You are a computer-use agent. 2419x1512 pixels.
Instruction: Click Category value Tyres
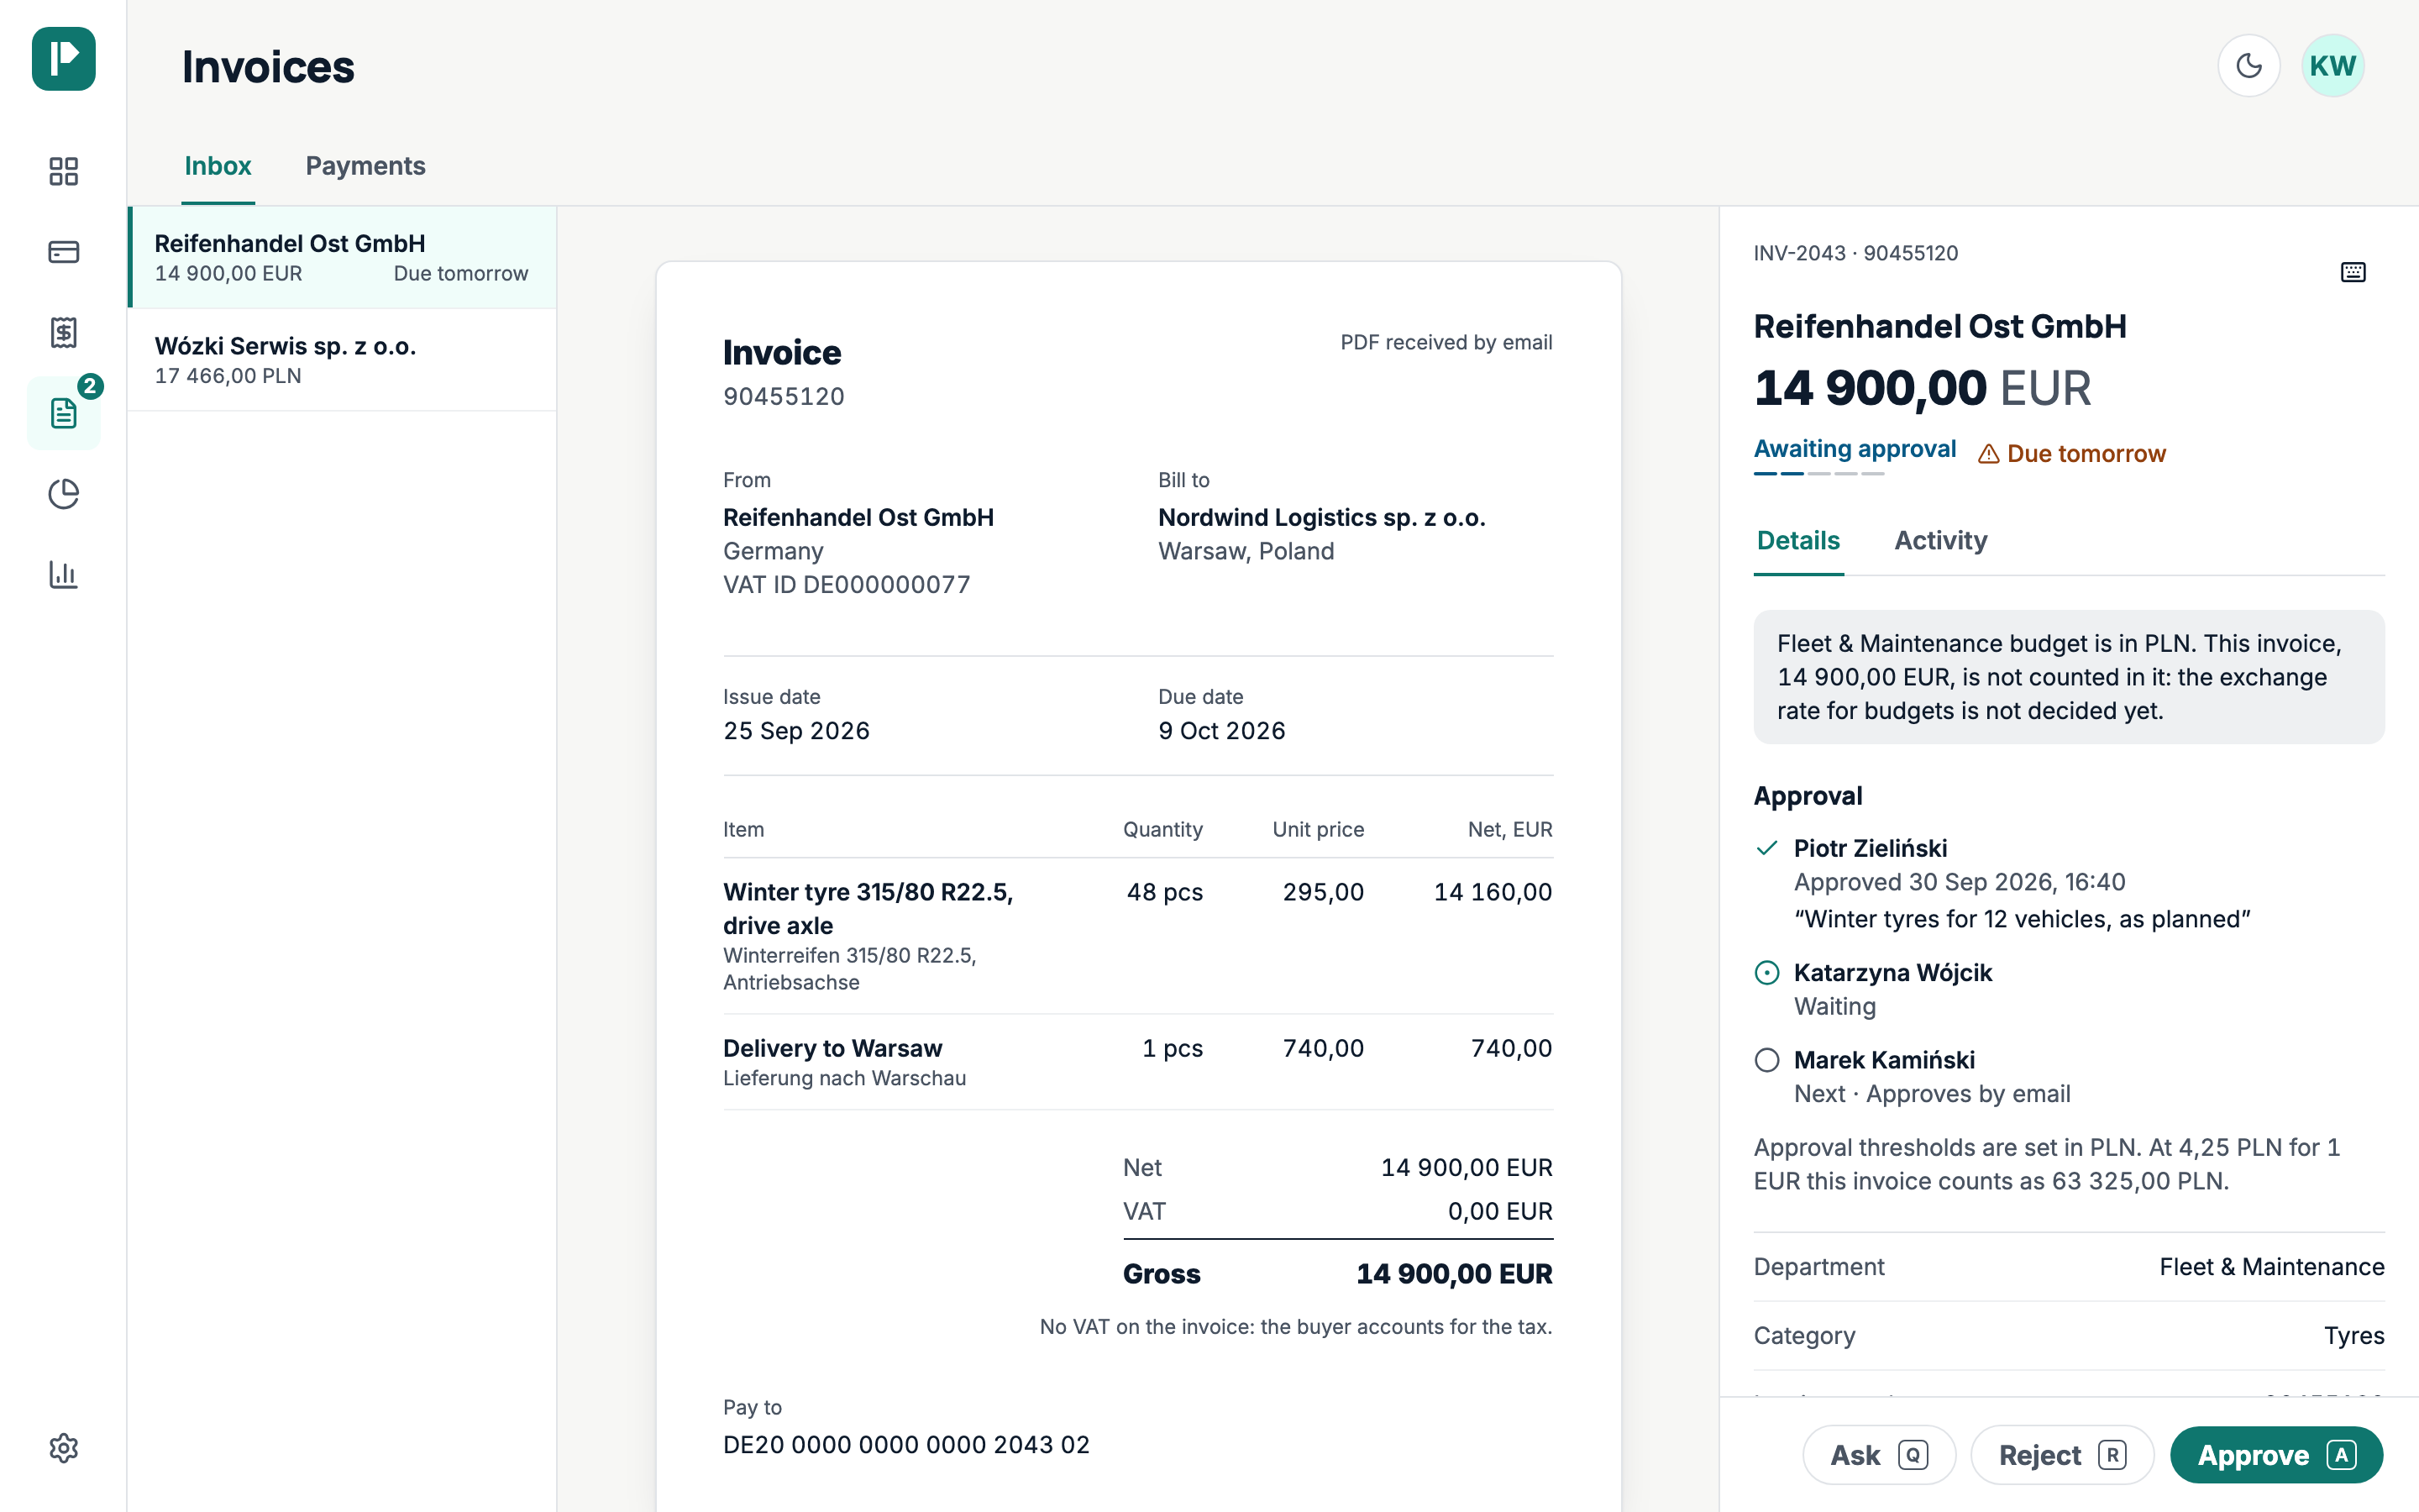[2354, 1336]
